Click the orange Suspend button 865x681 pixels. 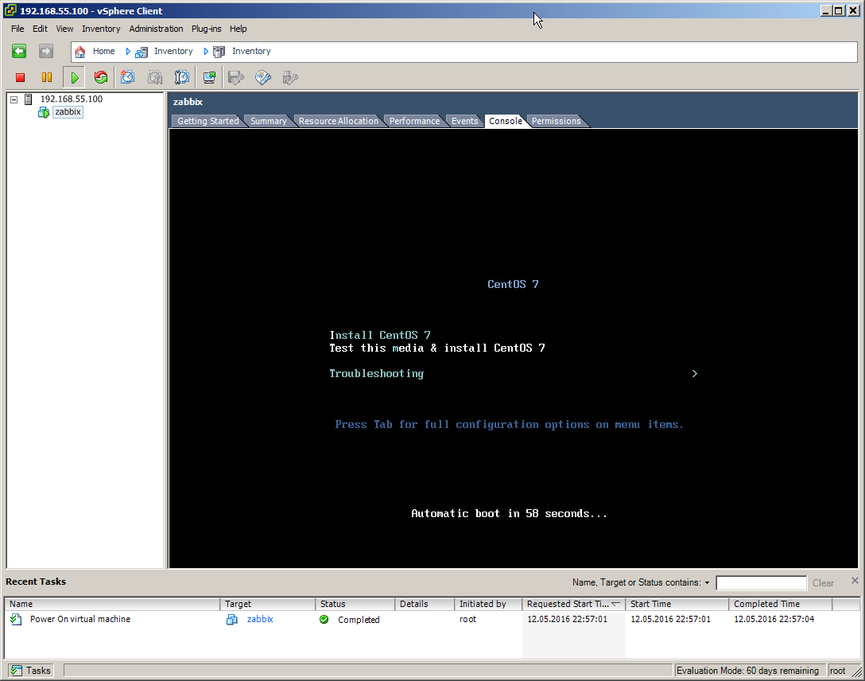pos(47,77)
